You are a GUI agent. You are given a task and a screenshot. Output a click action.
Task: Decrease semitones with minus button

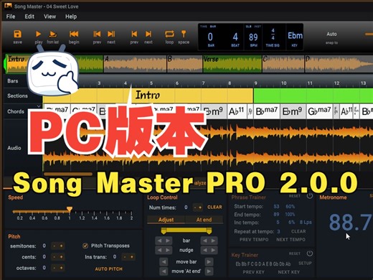[x=55, y=246]
